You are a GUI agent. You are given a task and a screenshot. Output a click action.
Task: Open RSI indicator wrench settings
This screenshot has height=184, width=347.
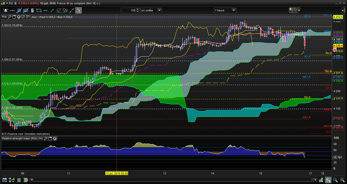coord(46,139)
